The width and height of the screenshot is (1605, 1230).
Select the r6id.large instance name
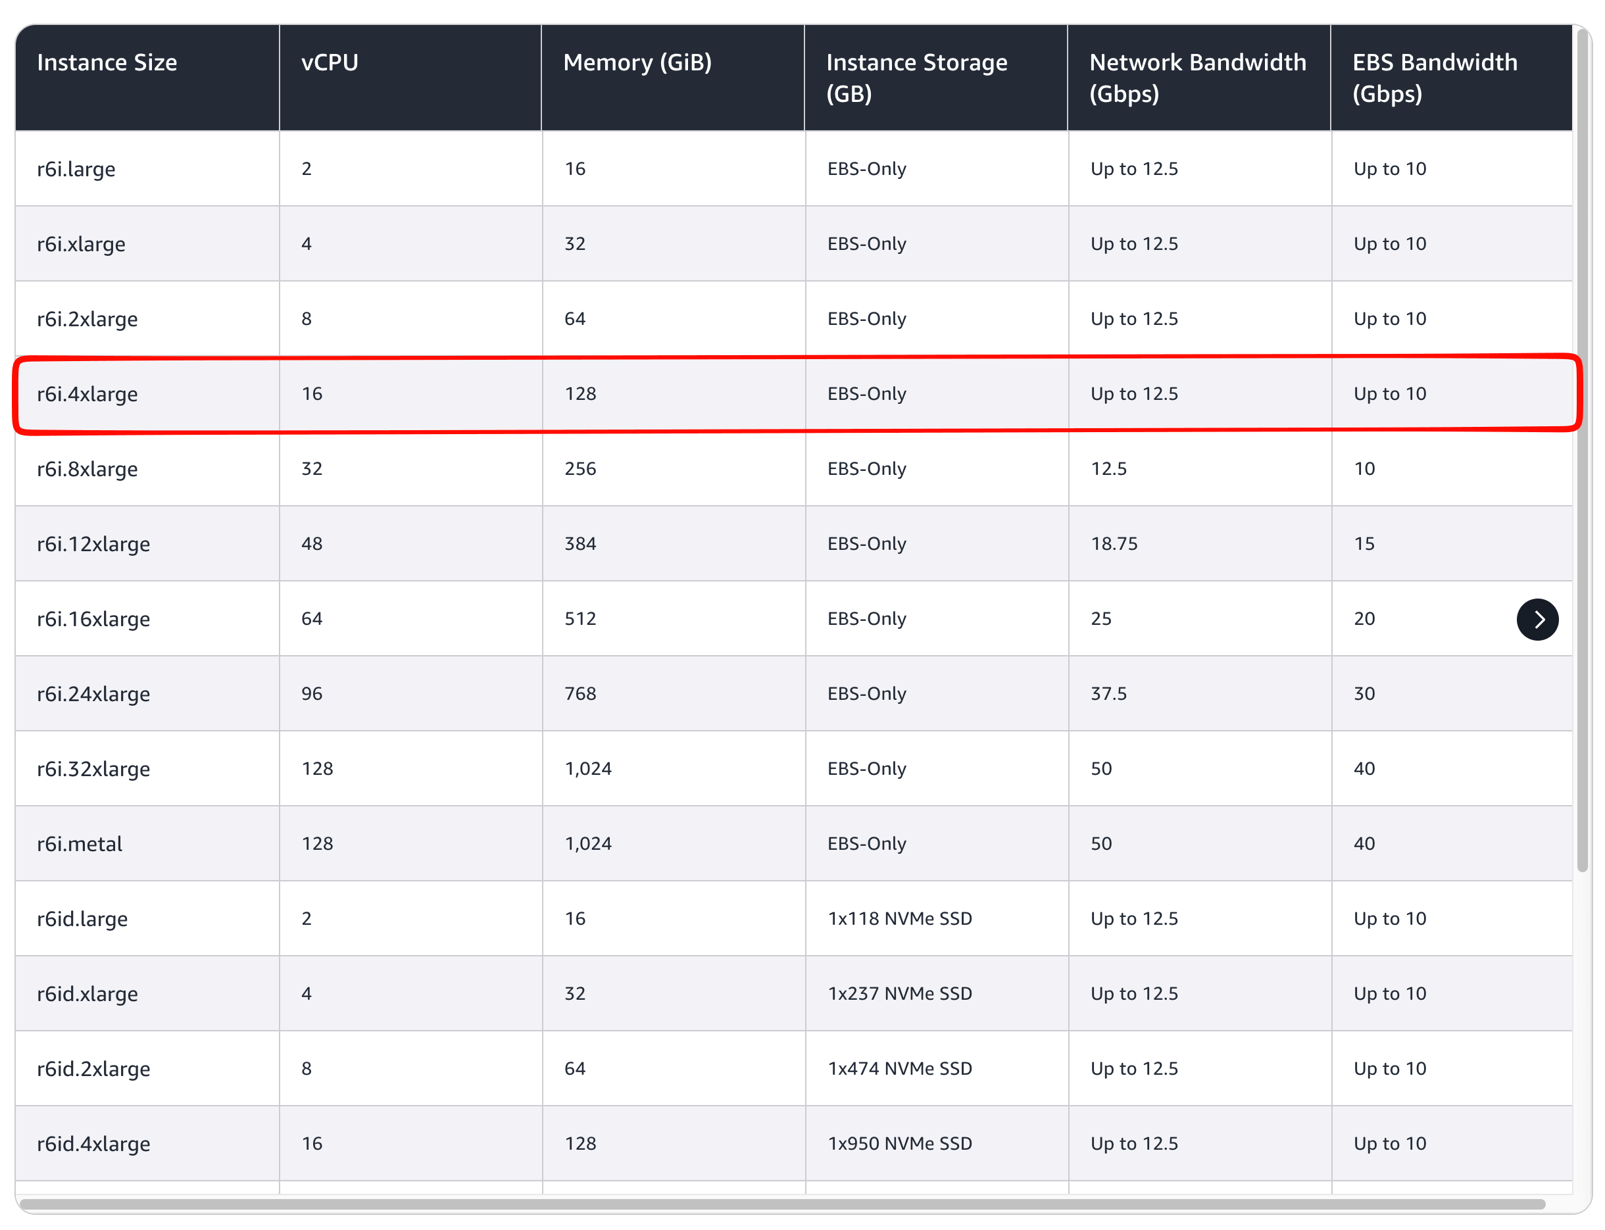coord(82,919)
